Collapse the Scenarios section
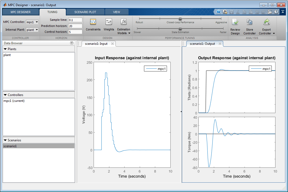Viewport: 288px width, 192px height. pos(5,140)
